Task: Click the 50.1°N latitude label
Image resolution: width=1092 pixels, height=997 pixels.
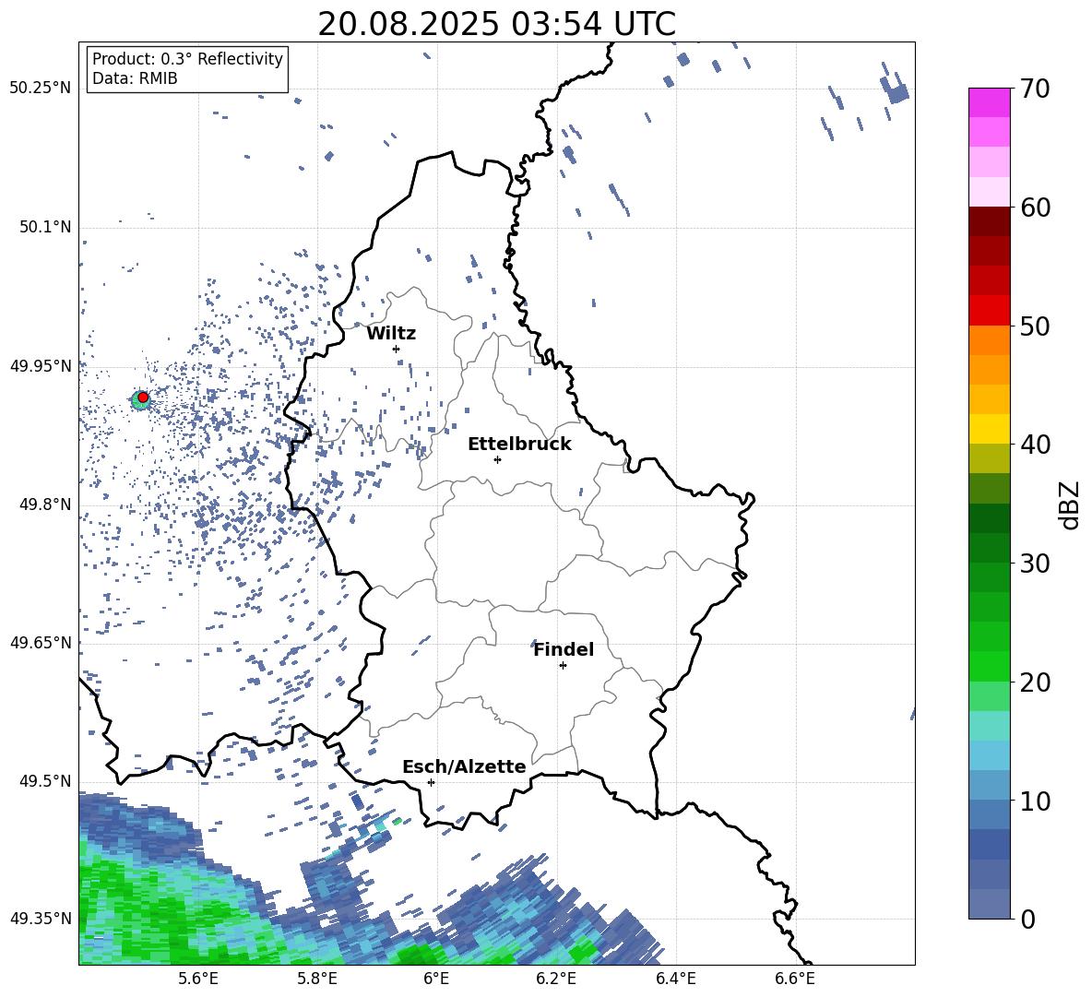Action: tap(45, 228)
